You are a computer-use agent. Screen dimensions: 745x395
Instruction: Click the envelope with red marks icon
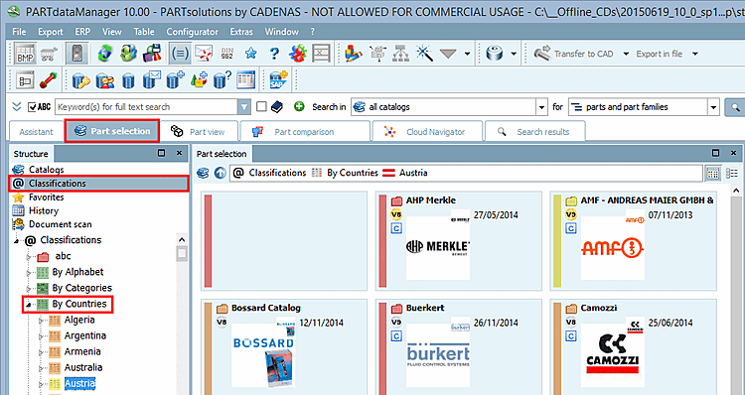tap(204, 54)
